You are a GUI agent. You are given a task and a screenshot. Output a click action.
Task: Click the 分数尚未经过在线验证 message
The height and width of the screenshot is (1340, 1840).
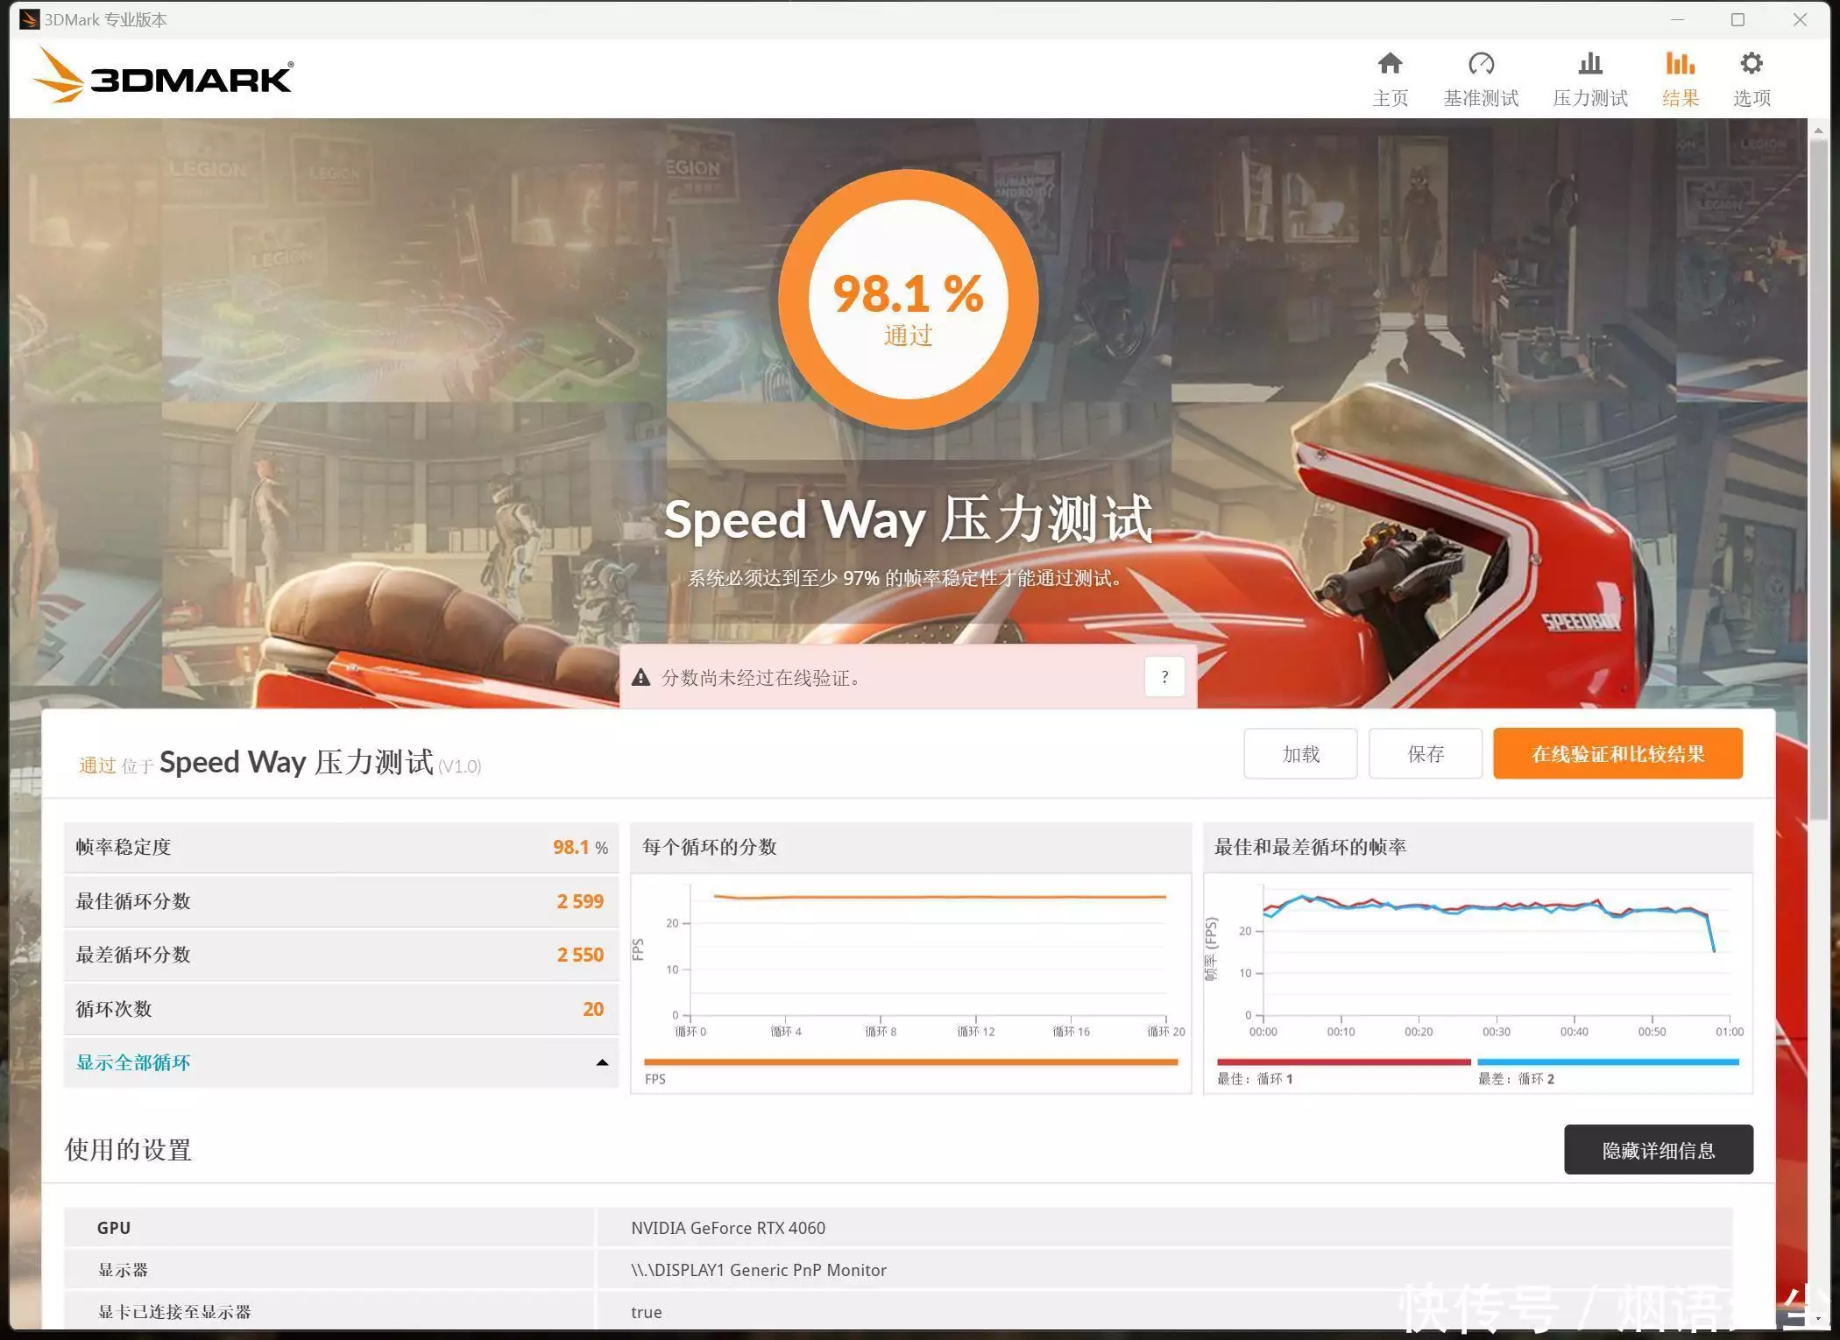click(x=761, y=678)
